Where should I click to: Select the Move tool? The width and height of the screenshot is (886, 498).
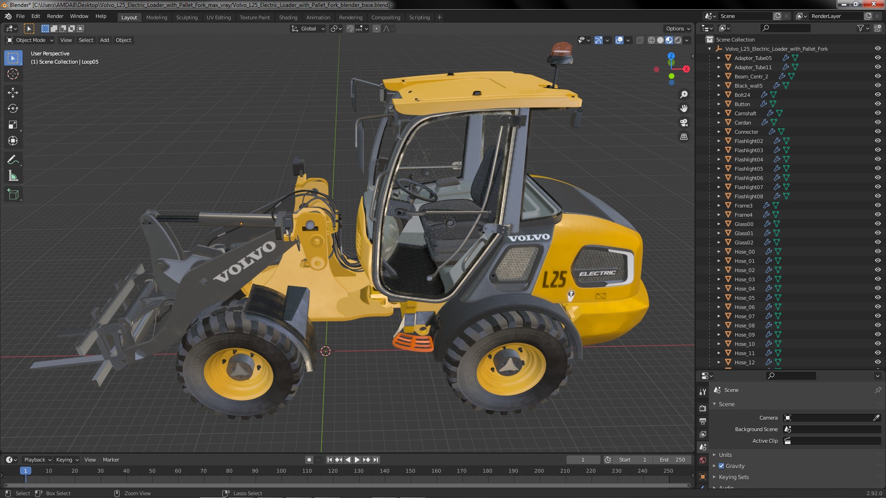pos(13,93)
